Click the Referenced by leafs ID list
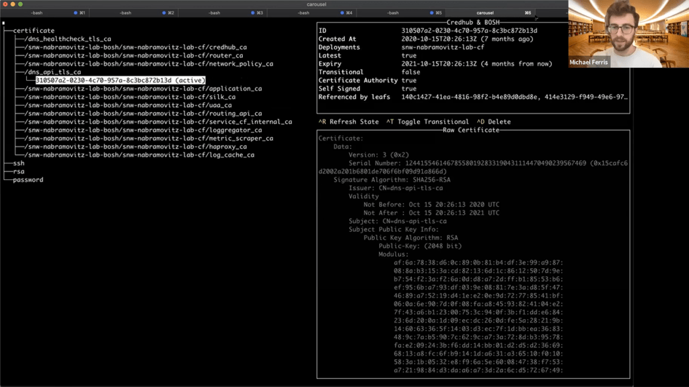Viewport: 689px width, 387px height. [515, 97]
